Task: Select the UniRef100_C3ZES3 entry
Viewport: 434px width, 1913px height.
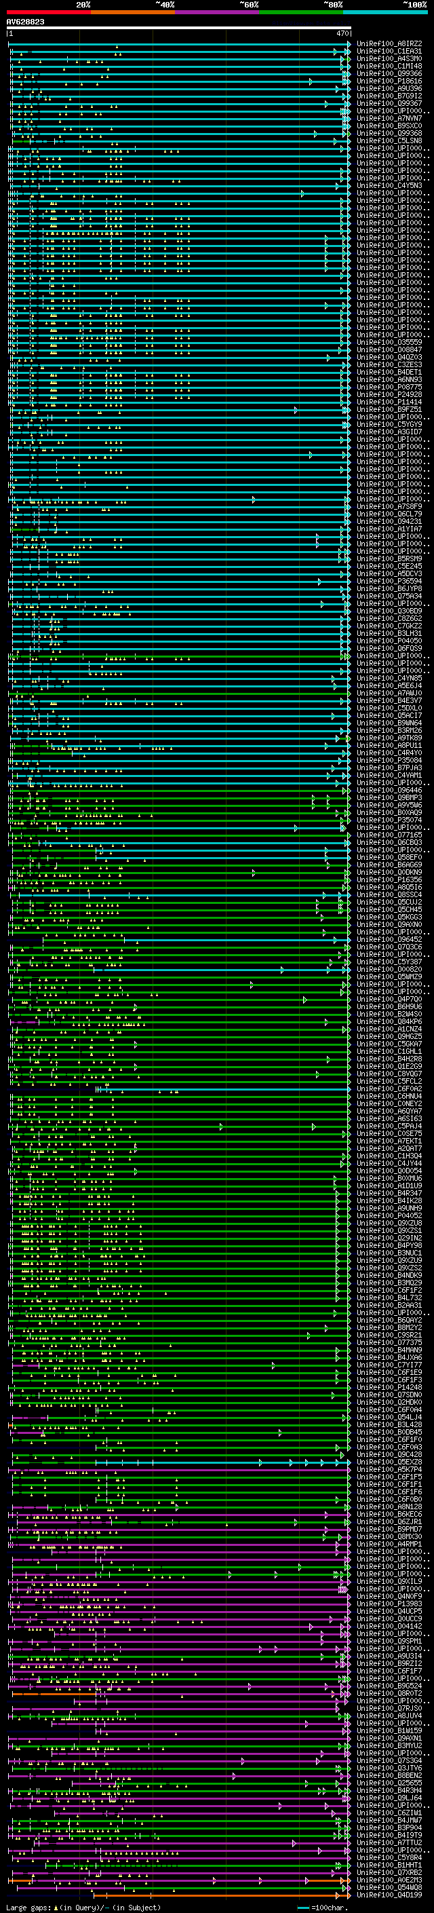Action: pos(389,364)
